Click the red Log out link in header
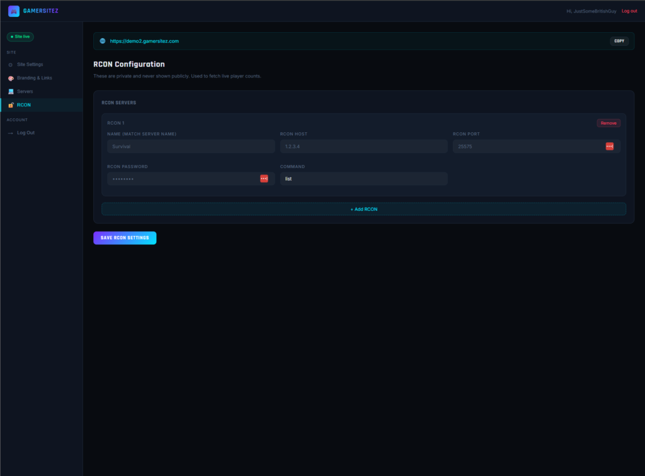 [x=629, y=11]
